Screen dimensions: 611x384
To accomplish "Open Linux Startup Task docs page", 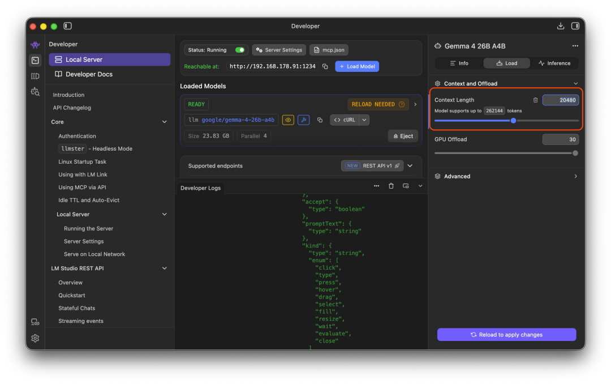I will point(82,161).
